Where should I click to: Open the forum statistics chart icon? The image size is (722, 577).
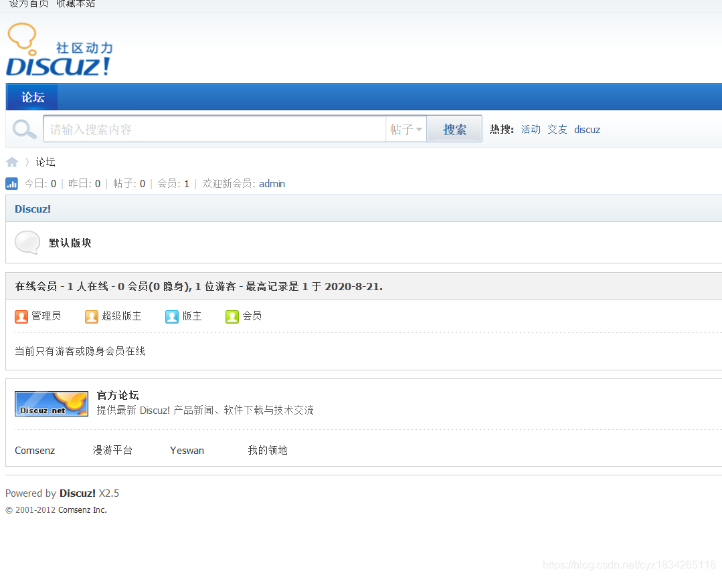click(x=11, y=184)
